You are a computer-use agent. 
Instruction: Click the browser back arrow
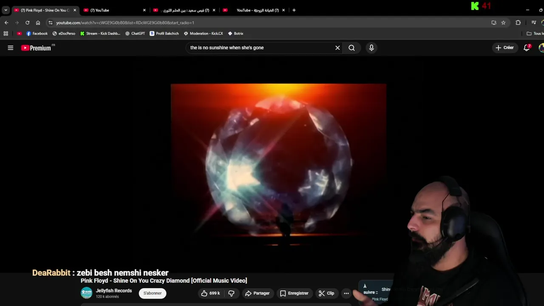(x=6, y=23)
